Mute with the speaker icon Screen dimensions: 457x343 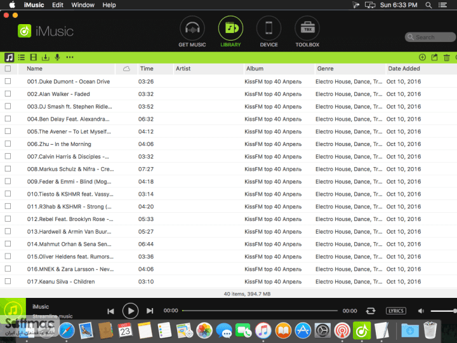[x=421, y=311]
